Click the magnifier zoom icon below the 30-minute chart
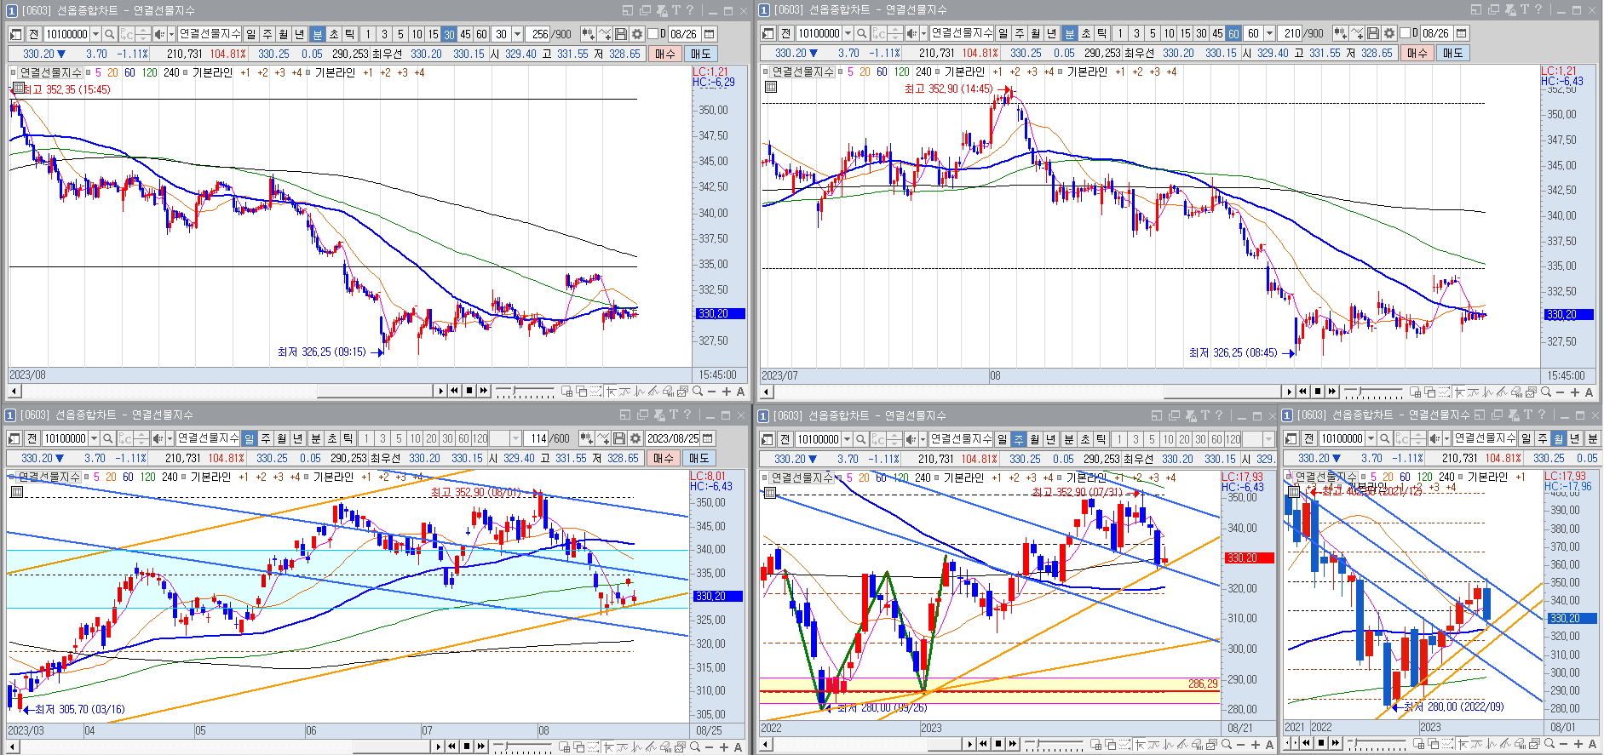 [x=698, y=392]
